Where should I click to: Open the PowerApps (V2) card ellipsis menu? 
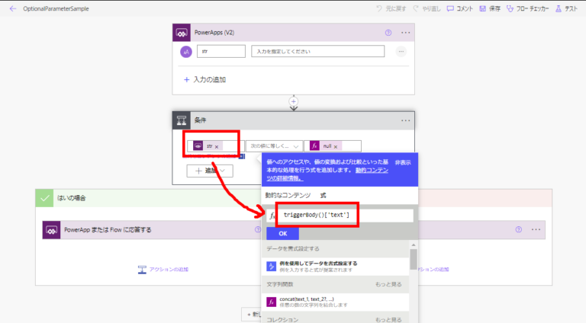pyautogui.click(x=406, y=33)
